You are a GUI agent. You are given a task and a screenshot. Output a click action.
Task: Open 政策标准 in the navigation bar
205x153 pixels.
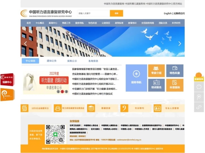point(119,23)
